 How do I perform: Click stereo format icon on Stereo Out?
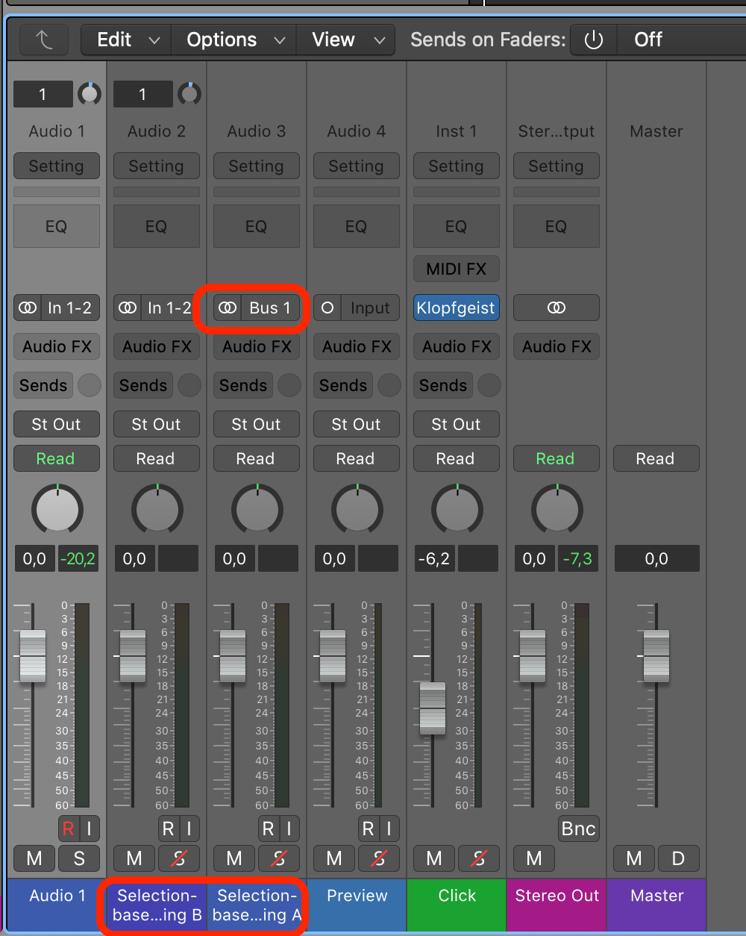click(556, 308)
